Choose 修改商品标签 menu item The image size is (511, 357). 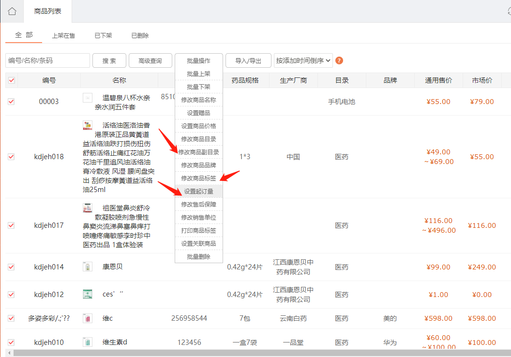(x=199, y=178)
